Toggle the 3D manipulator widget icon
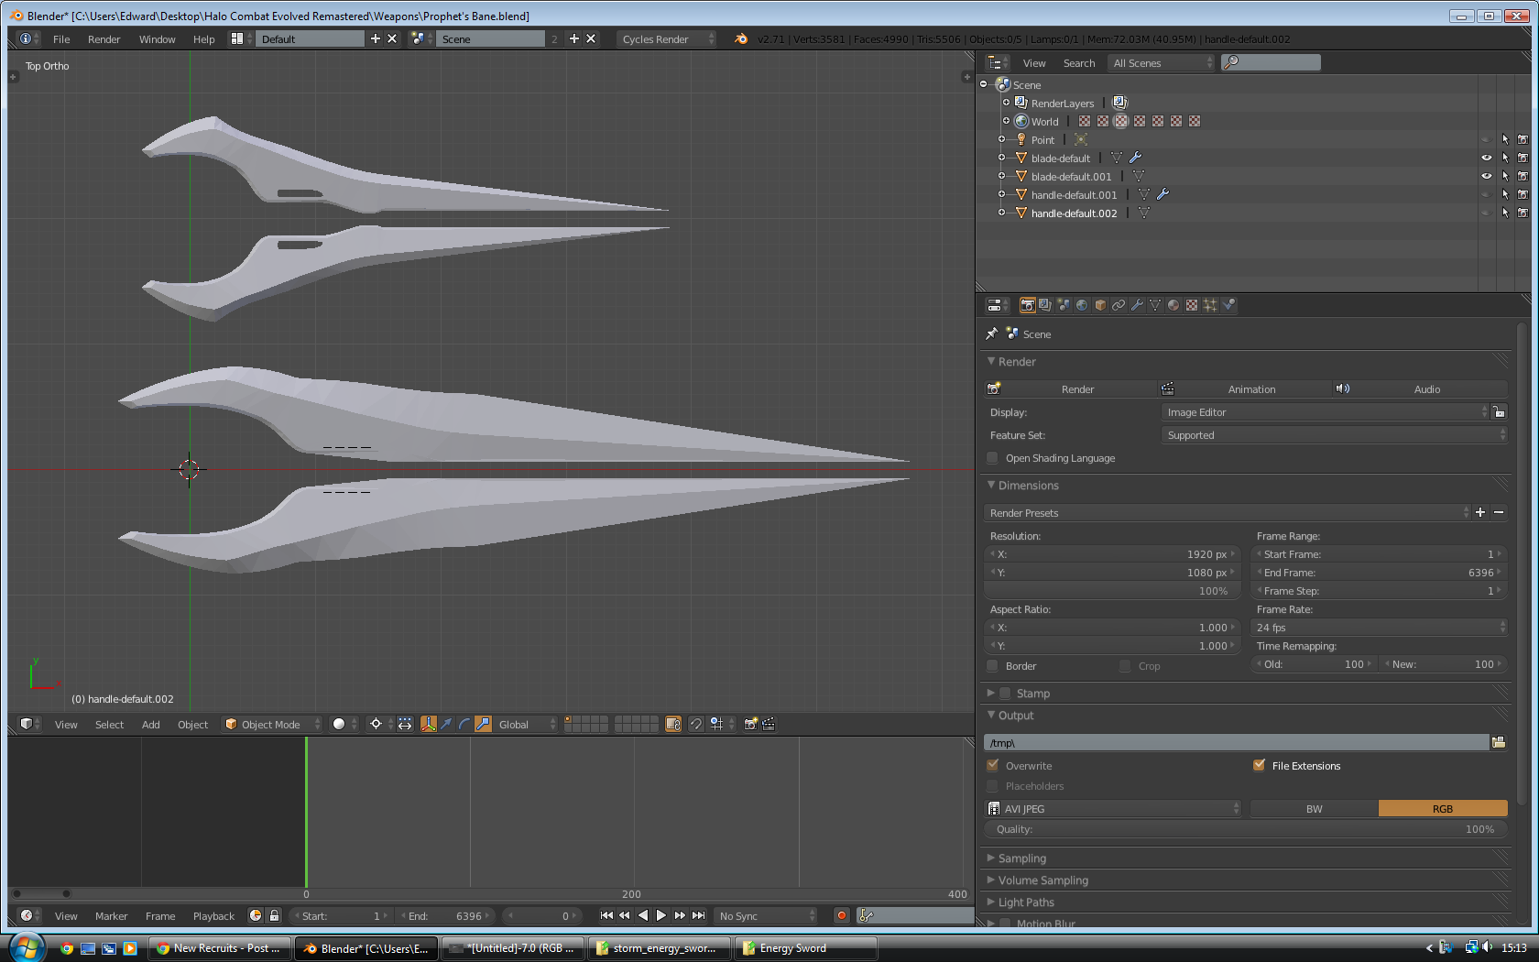 [428, 724]
